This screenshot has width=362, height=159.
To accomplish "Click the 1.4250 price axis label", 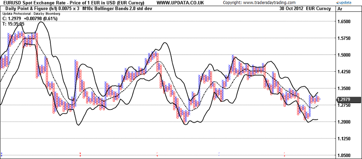I will click(344, 72).
